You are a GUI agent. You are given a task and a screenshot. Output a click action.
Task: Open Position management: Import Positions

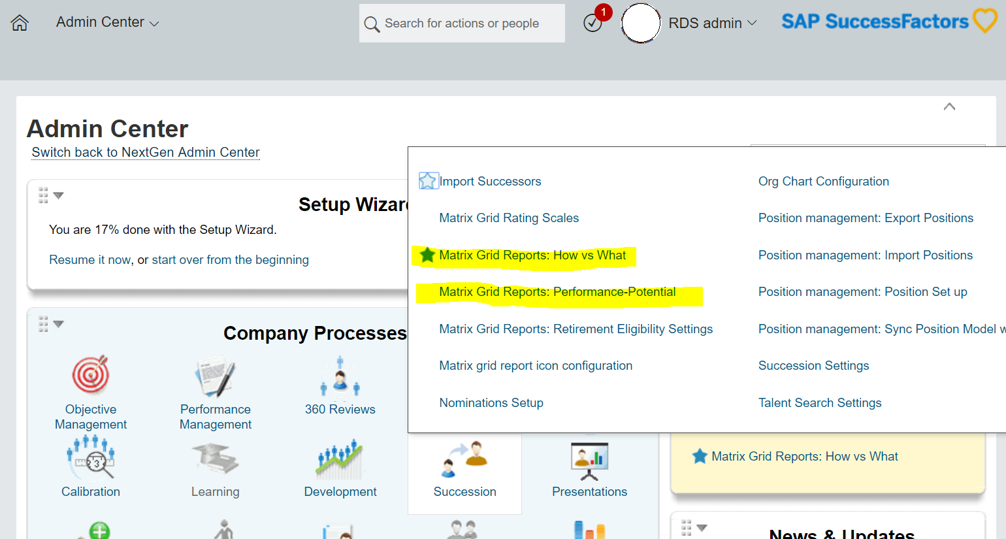[866, 255]
